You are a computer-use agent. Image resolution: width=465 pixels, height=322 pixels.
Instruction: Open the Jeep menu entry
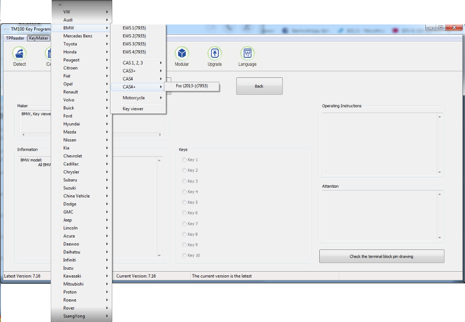[82, 220]
